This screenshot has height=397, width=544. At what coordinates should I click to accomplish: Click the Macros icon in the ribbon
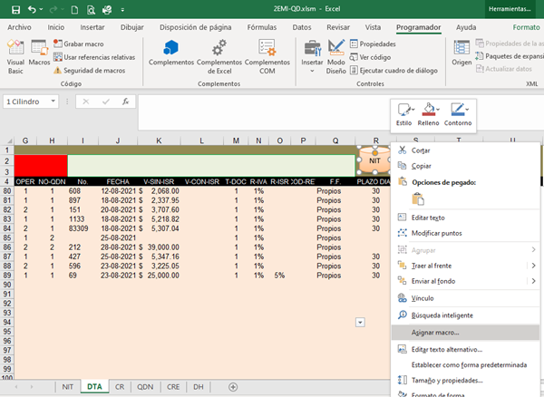pyautogui.click(x=39, y=54)
